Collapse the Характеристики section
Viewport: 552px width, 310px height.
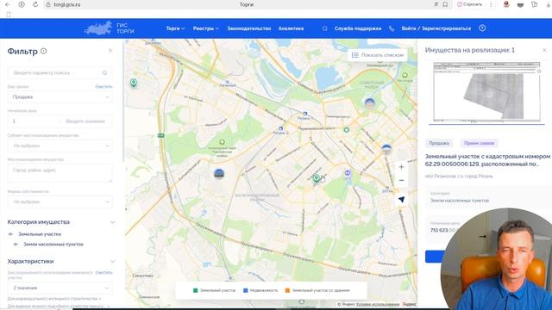(113, 262)
